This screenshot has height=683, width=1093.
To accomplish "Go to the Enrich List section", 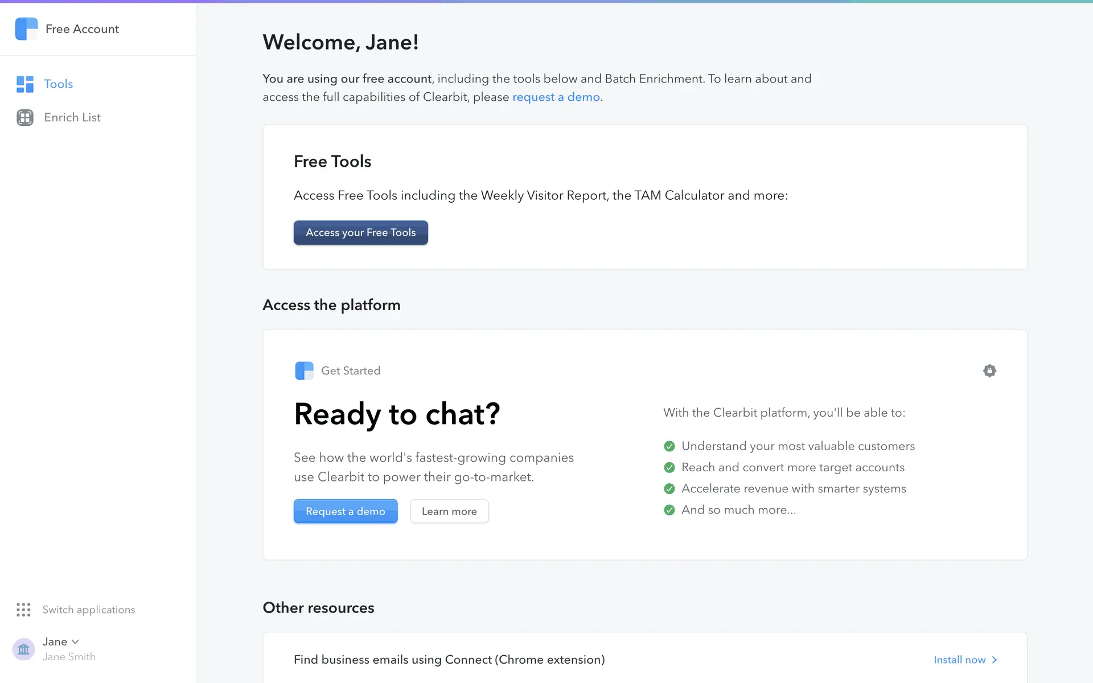I will [x=72, y=118].
